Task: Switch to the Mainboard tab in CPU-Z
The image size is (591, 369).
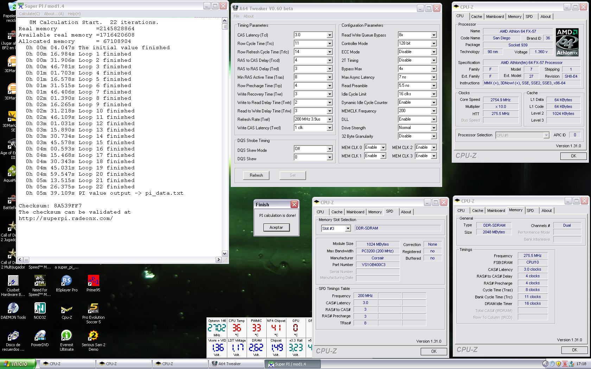Action: (495, 17)
